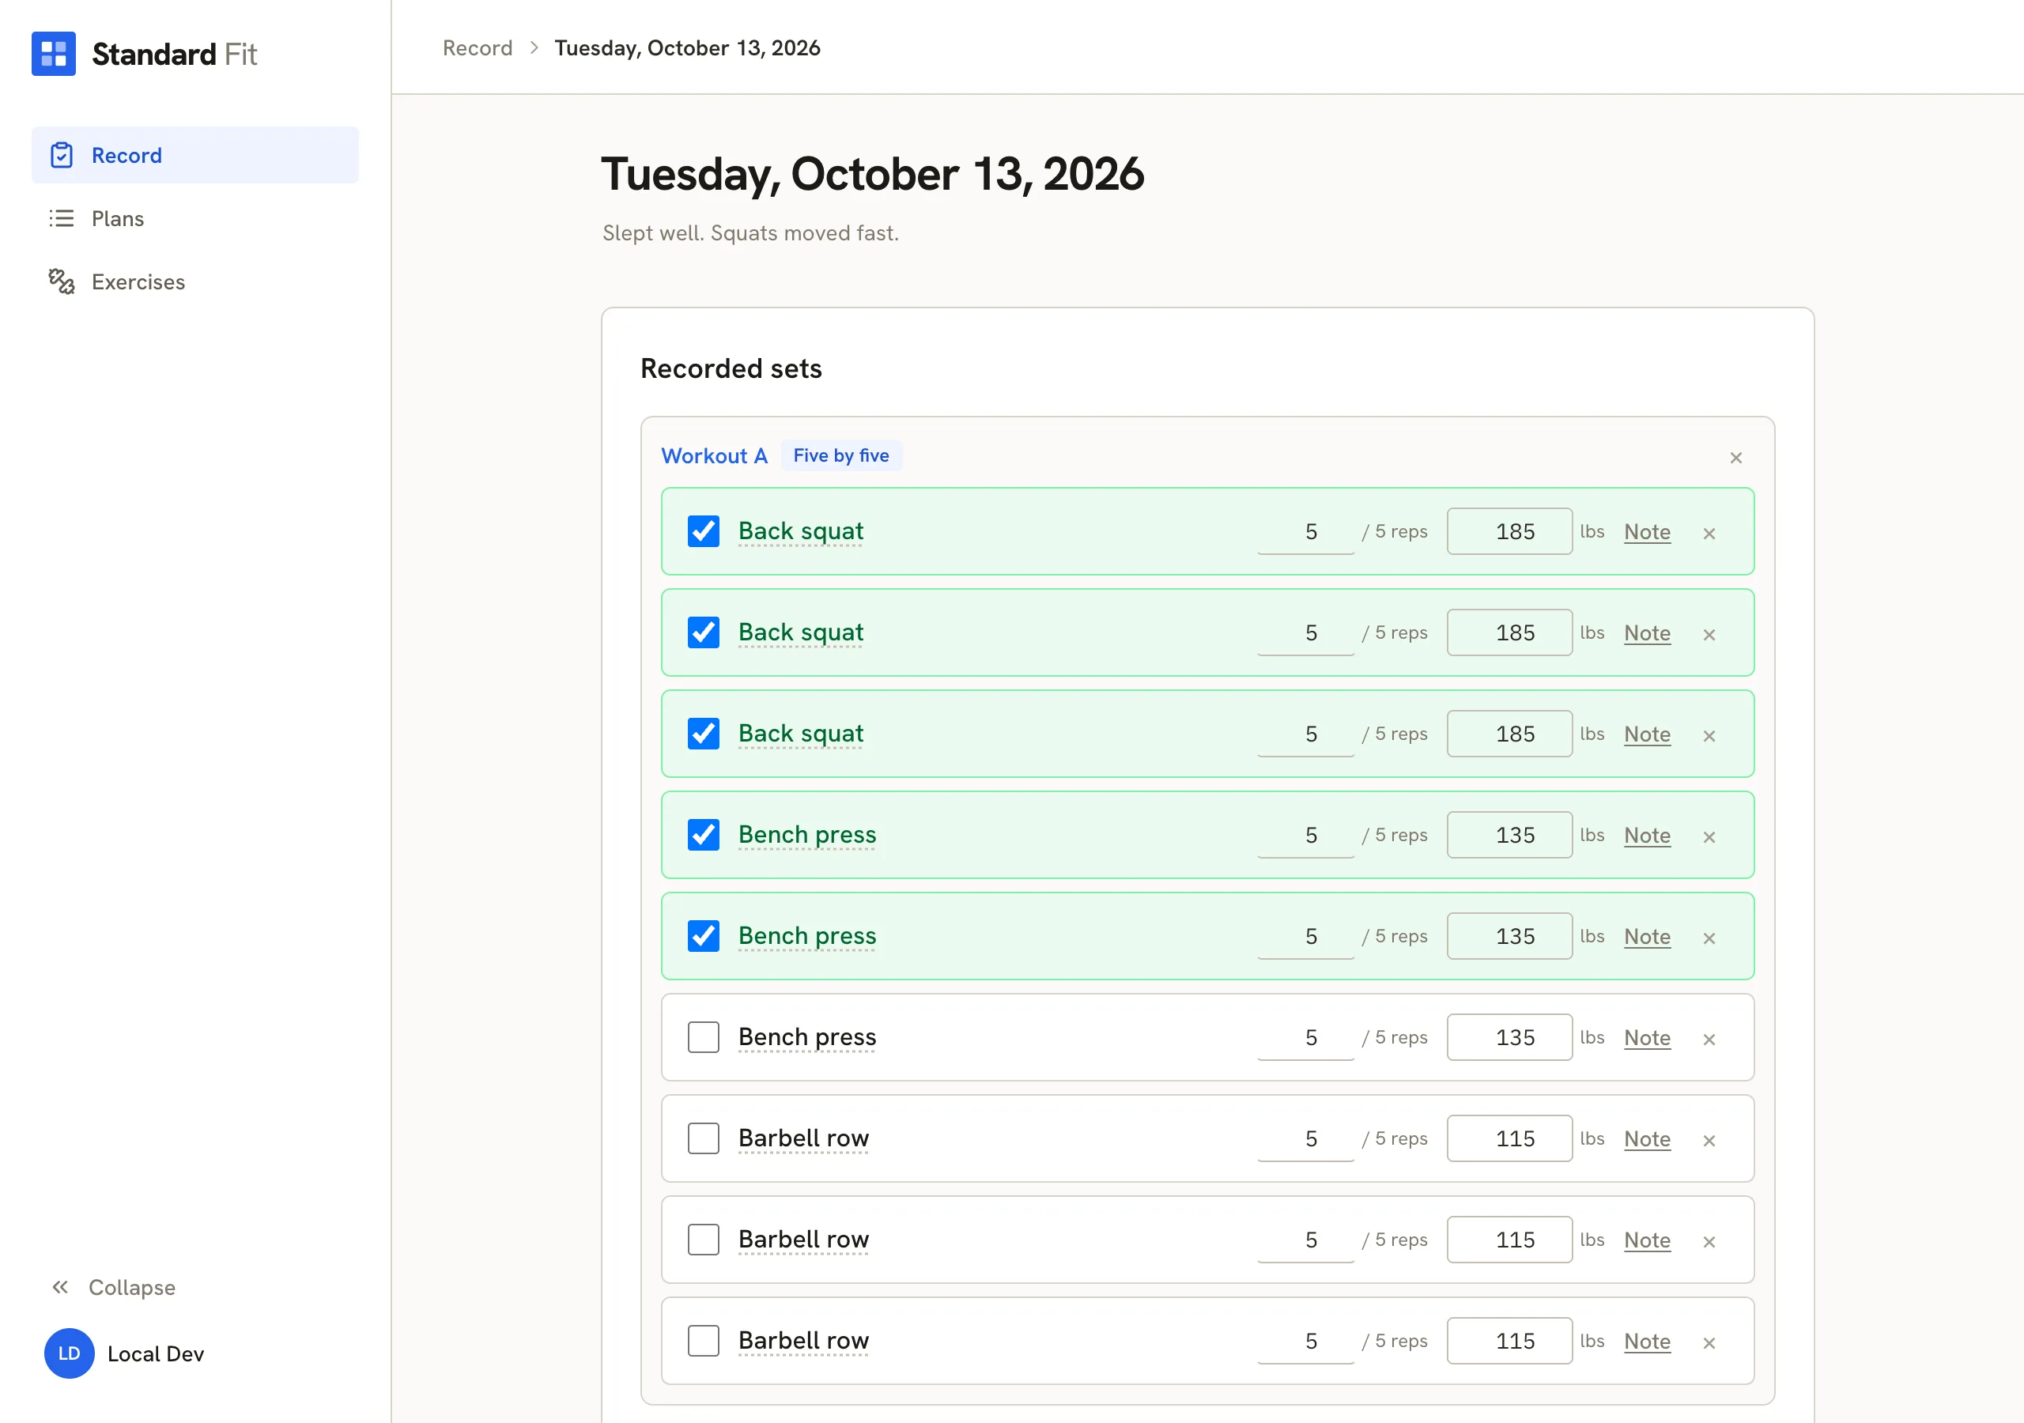Check the third Bench press set
This screenshot has height=1423, width=2024.
coord(704,1038)
